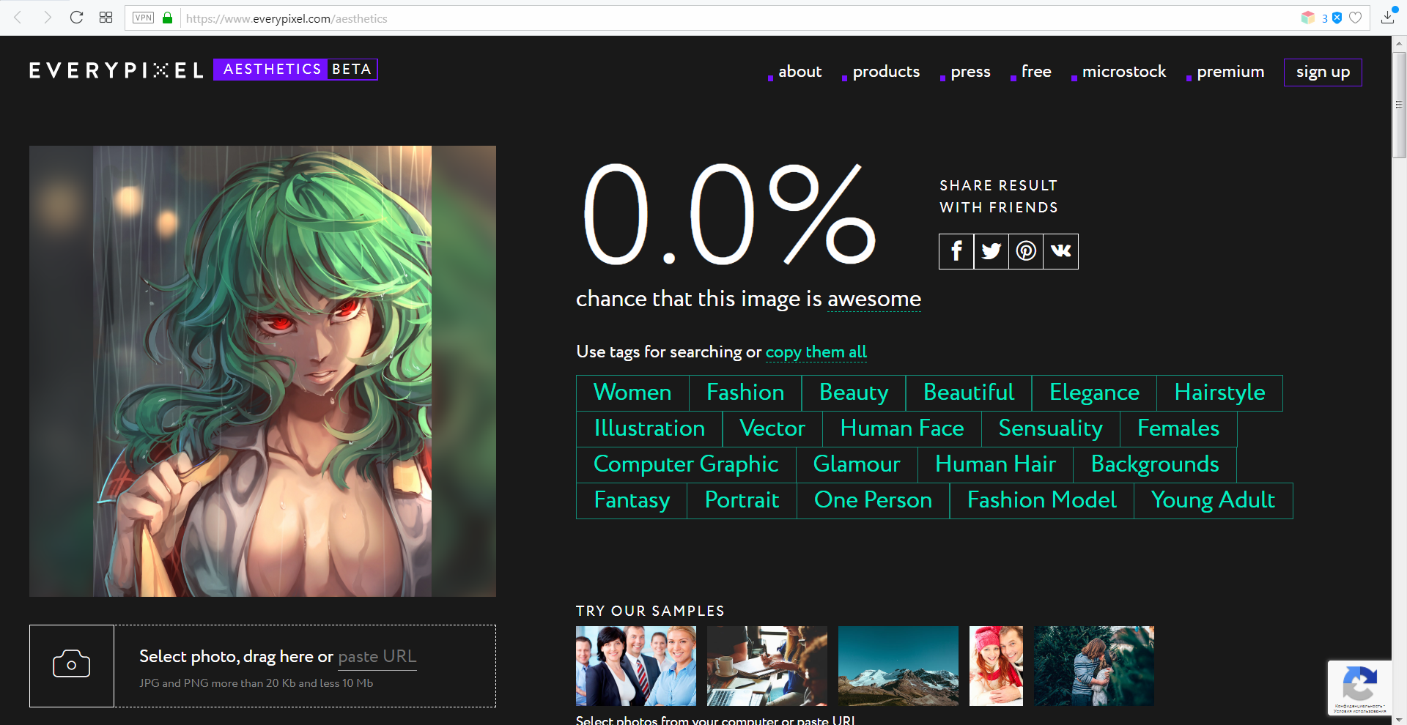This screenshot has height=725, width=1407.
Task: Select the Backgrounds tag
Action: (1155, 465)
